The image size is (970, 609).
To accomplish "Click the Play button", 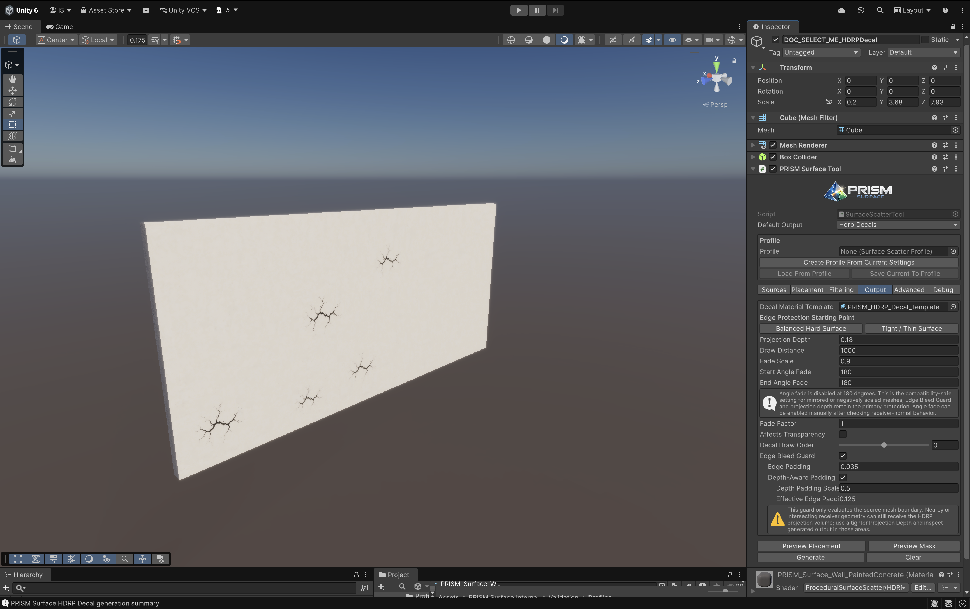I will [x=518, y=10].
